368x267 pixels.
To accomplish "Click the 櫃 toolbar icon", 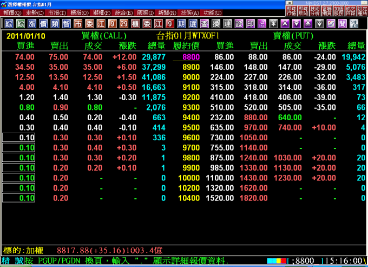I will point(135,24).
